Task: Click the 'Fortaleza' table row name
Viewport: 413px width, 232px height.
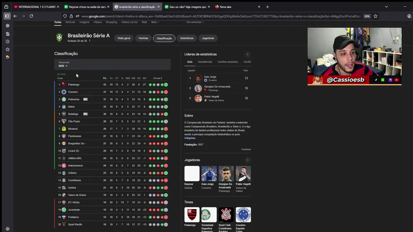Action: click(74, 217)
